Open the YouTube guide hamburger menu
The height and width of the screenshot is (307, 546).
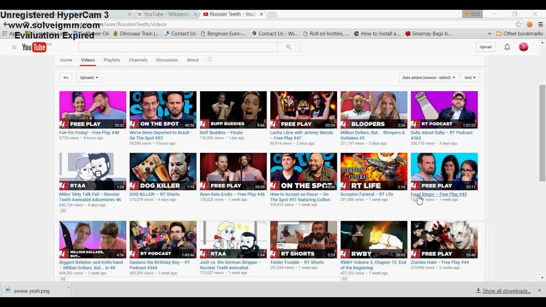(x=14, y=47)
